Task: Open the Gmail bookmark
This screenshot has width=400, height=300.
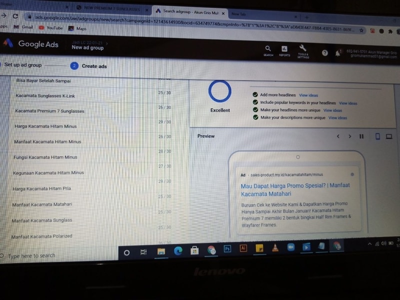Action: (23, 27)
